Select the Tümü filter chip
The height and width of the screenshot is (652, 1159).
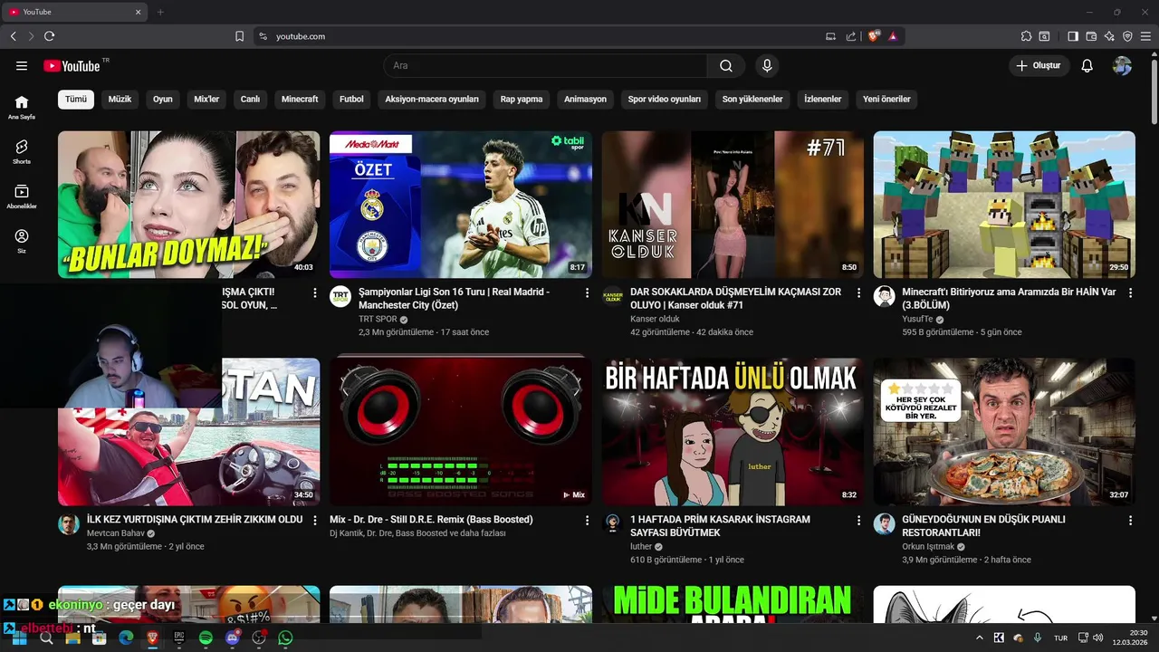coord(76,99)
